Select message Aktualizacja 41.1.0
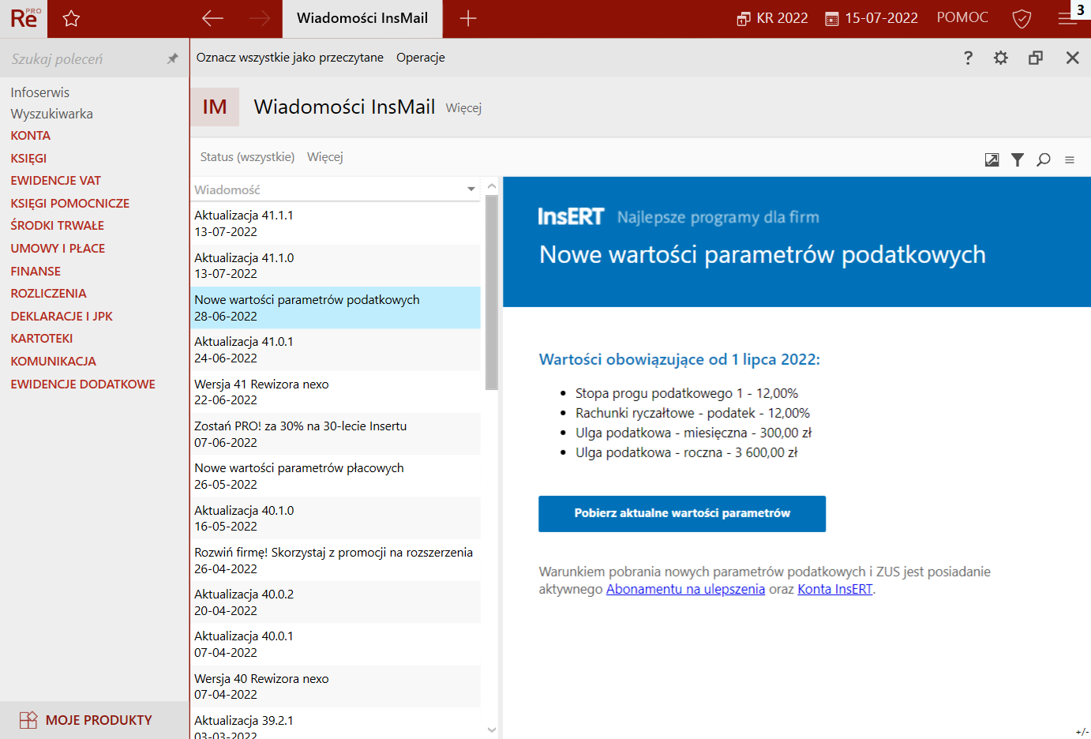The image size is (1091, 739). click(336, 266)
